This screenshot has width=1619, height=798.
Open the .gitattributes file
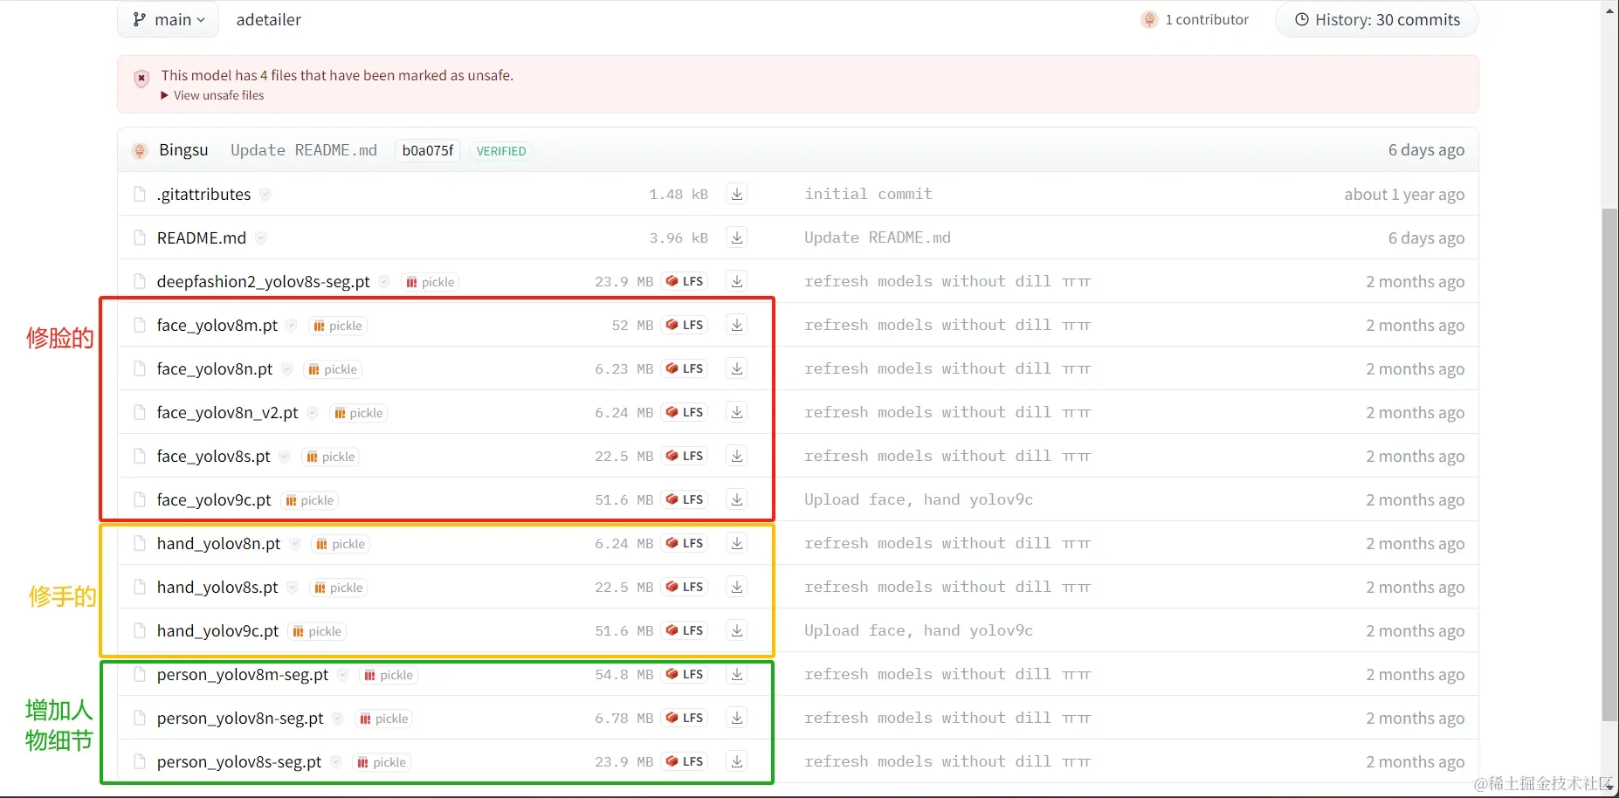click(x=203, y=194)
